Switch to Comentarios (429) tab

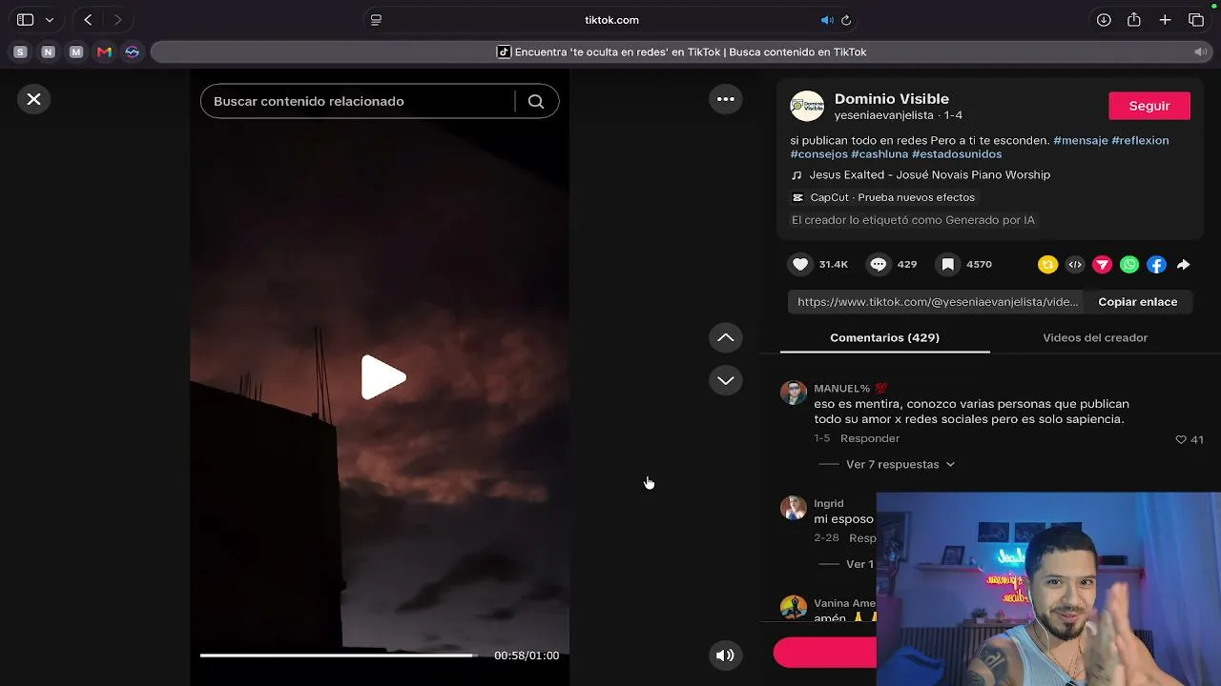click(x=884, y=337)
